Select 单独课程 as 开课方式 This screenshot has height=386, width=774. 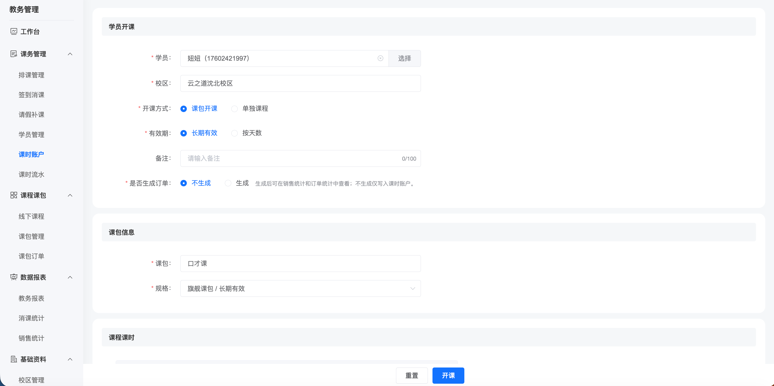[x=249, y=108]
